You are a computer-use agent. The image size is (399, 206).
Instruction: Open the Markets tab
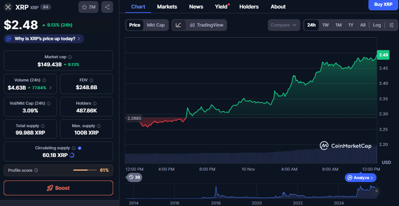(x=167, y=7)
